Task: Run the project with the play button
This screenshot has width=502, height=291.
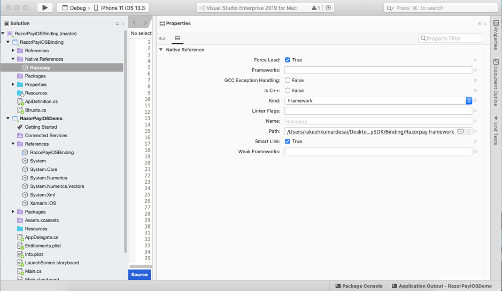Action: (x=45, y=7)
